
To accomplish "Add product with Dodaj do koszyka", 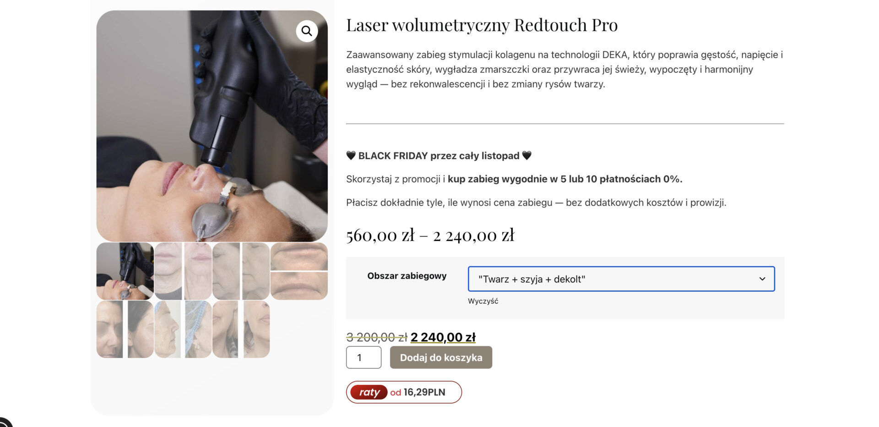I will 441,357.
